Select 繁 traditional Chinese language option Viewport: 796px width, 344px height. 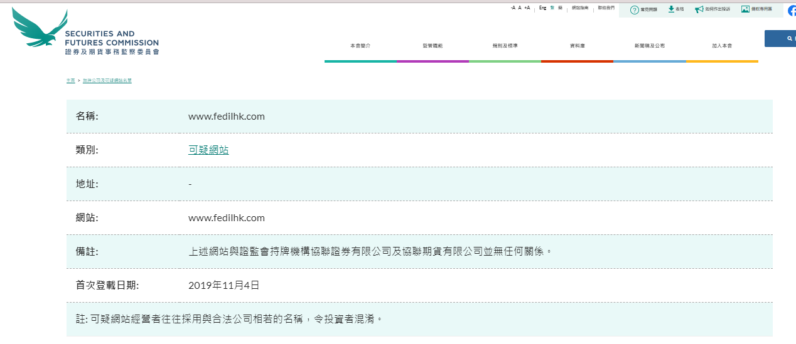click(x=552, y=8)
